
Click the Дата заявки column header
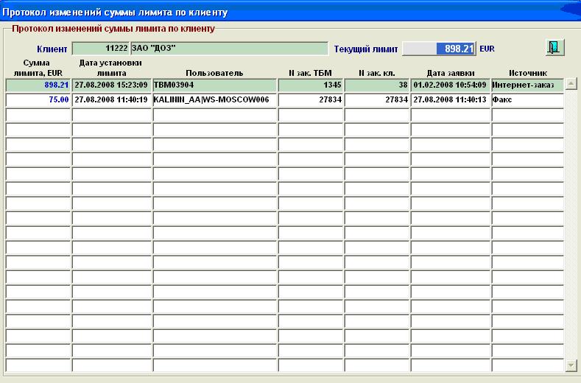pos(450,73)
